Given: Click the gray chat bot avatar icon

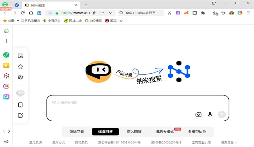Looking at the screenshot, I should 20,93.
